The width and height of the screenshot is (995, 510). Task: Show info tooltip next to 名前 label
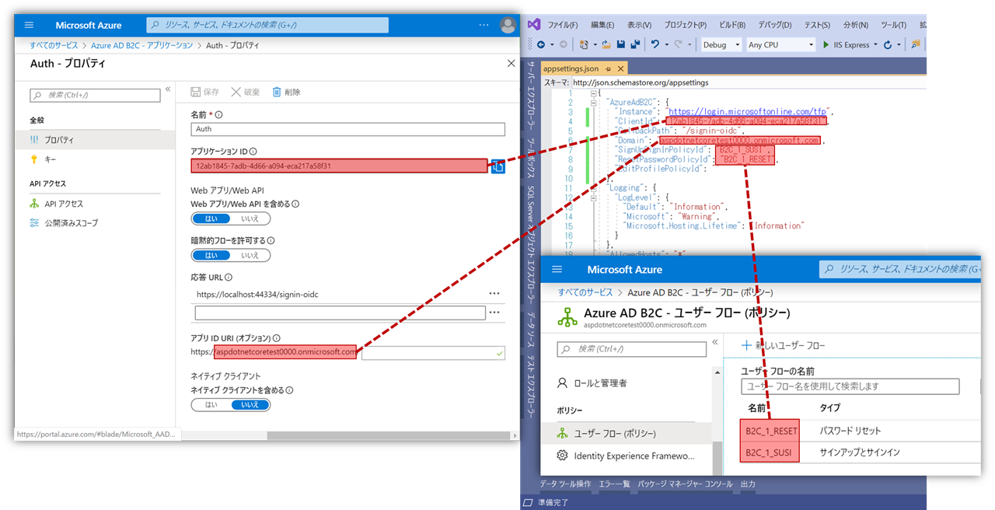(x=220, y=114)
